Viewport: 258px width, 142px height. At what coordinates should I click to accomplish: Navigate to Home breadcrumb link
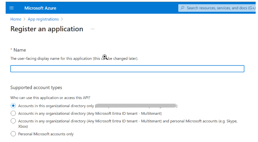[16, 19]
